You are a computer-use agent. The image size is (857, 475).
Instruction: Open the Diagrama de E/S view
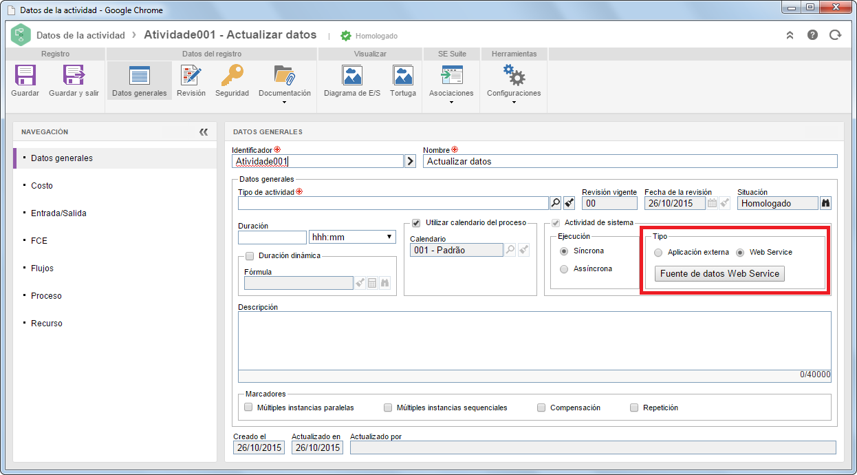click(x=352, y=76)
